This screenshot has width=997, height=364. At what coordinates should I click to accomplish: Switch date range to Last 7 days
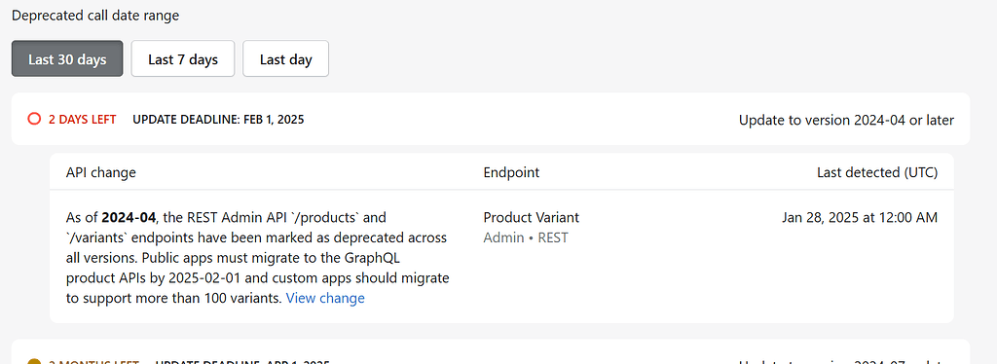click(x=183, y=59)
